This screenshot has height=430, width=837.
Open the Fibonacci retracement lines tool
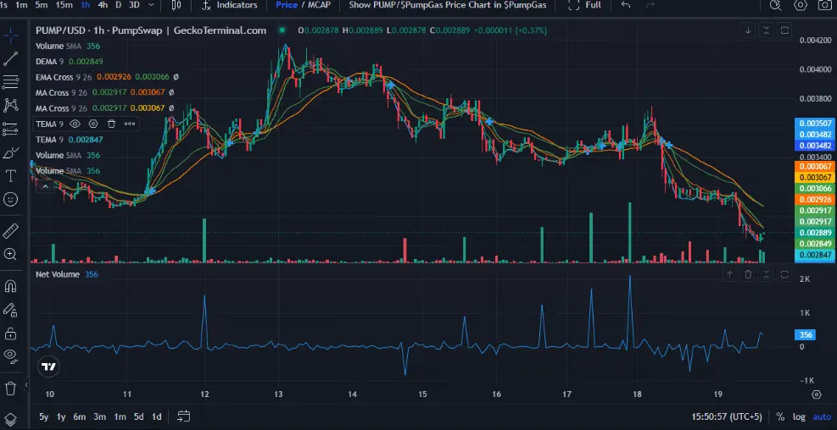[x=11, y=82]
